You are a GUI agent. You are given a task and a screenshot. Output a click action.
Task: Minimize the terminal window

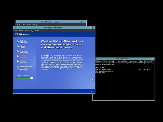click(151, 59)
